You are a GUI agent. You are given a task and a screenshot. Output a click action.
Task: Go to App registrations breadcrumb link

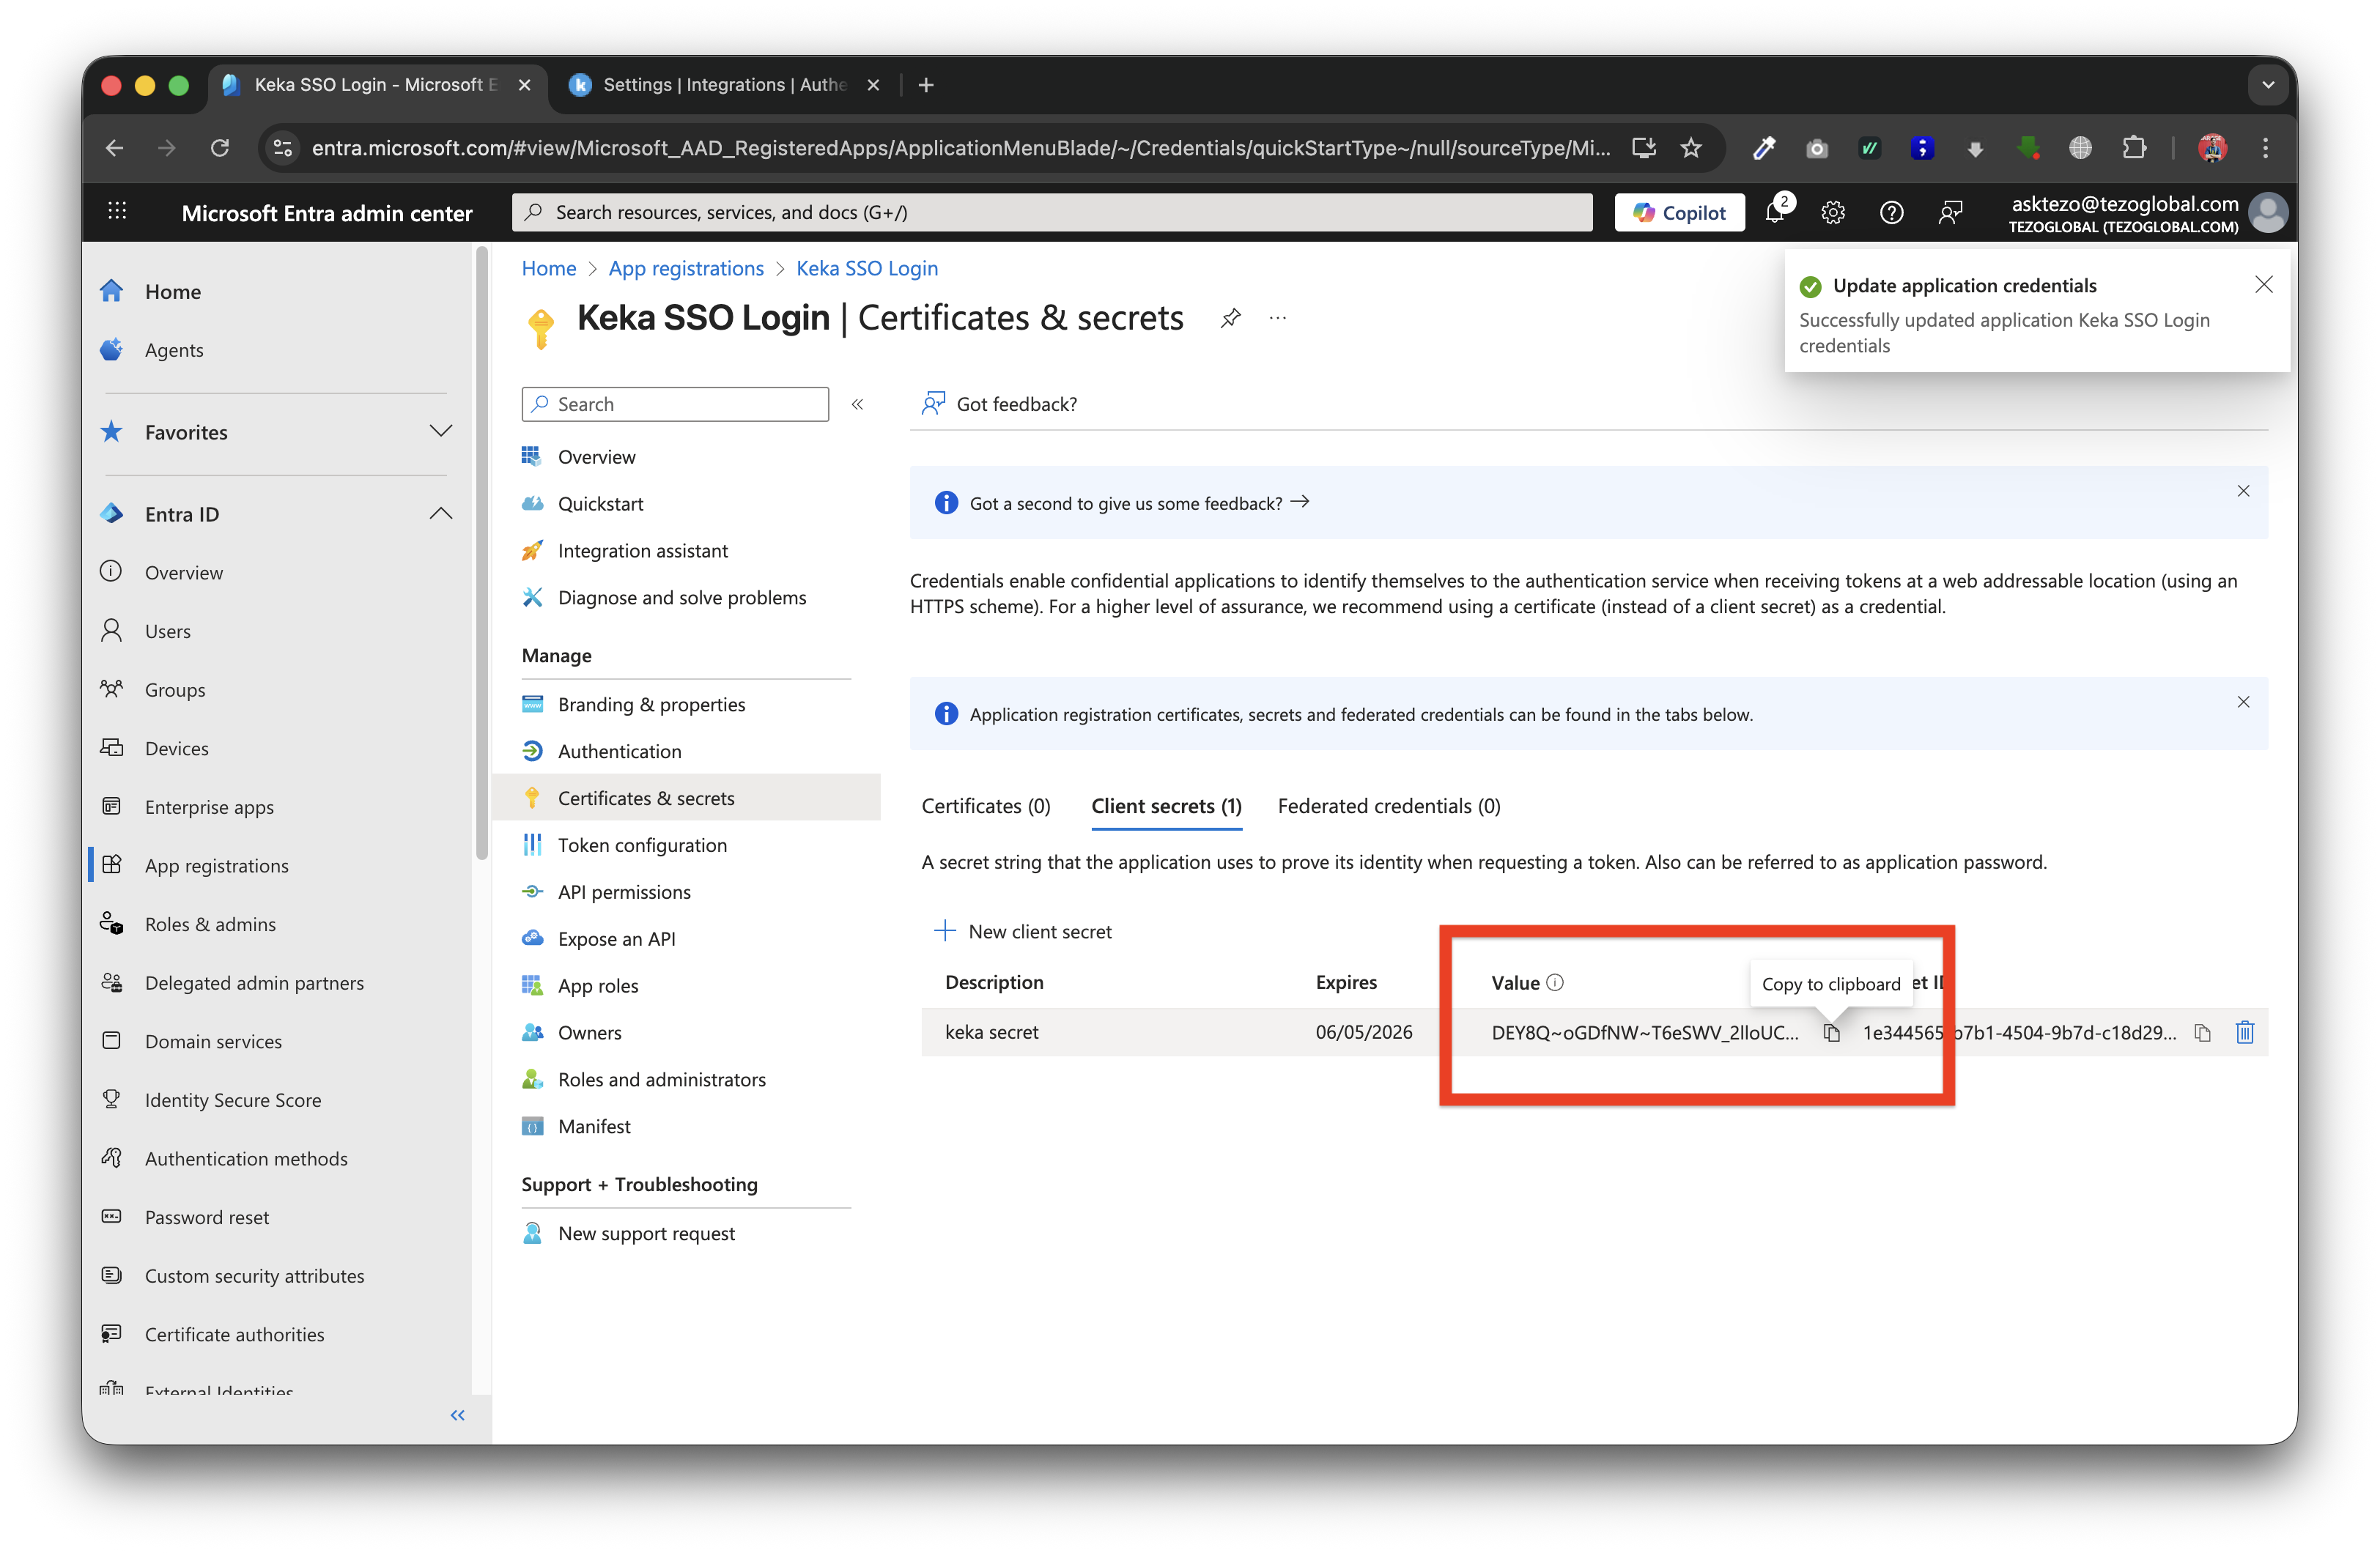point(685,268)
